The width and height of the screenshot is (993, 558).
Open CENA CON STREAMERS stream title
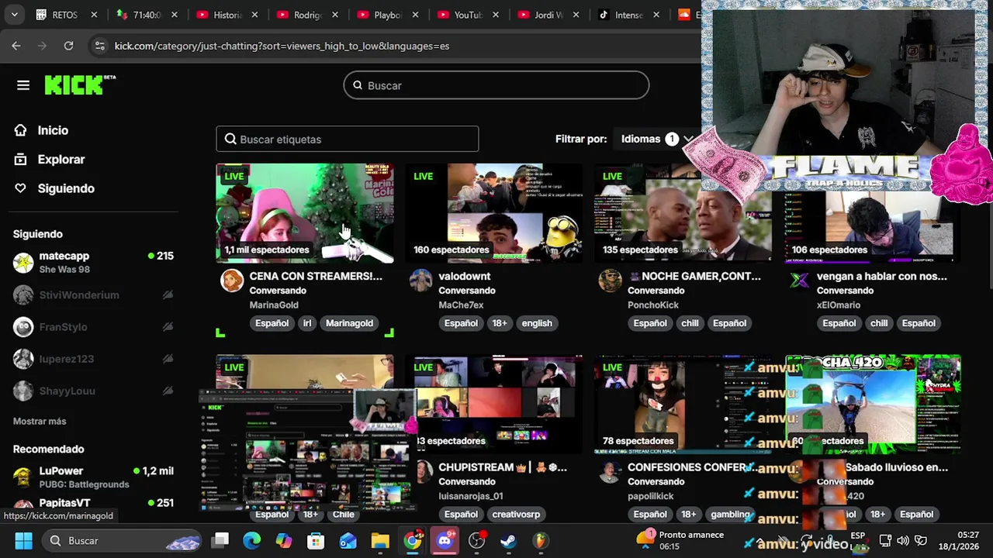[x=316, y=276]
